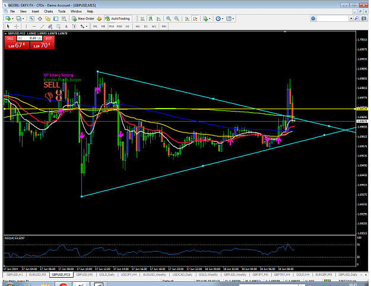Switch timeframe to H4
This screenshot has height=286, width=371.
[x=138, y=27]
